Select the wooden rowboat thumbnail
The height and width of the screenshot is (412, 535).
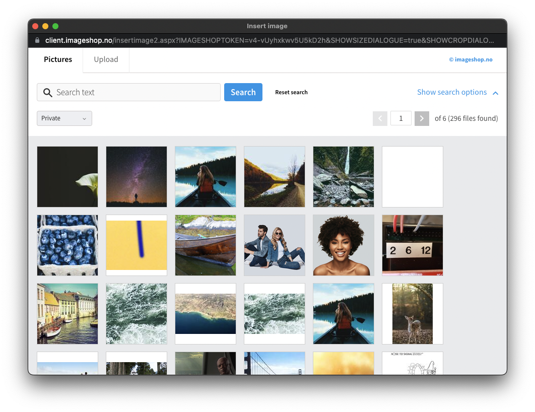206,245
